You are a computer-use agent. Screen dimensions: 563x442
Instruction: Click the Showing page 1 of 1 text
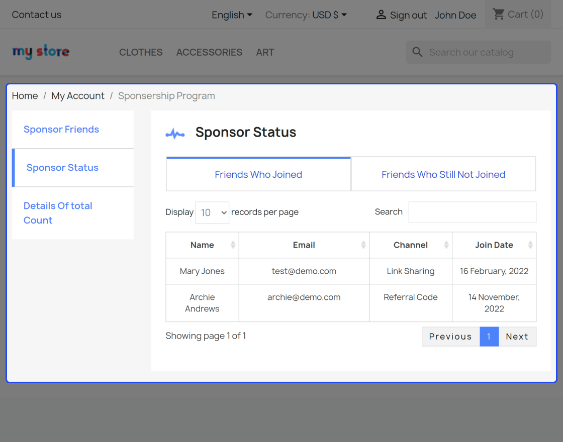tap(206, 336)
